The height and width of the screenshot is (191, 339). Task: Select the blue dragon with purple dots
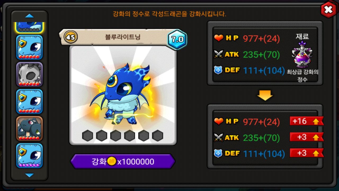(x=29, y=156)
